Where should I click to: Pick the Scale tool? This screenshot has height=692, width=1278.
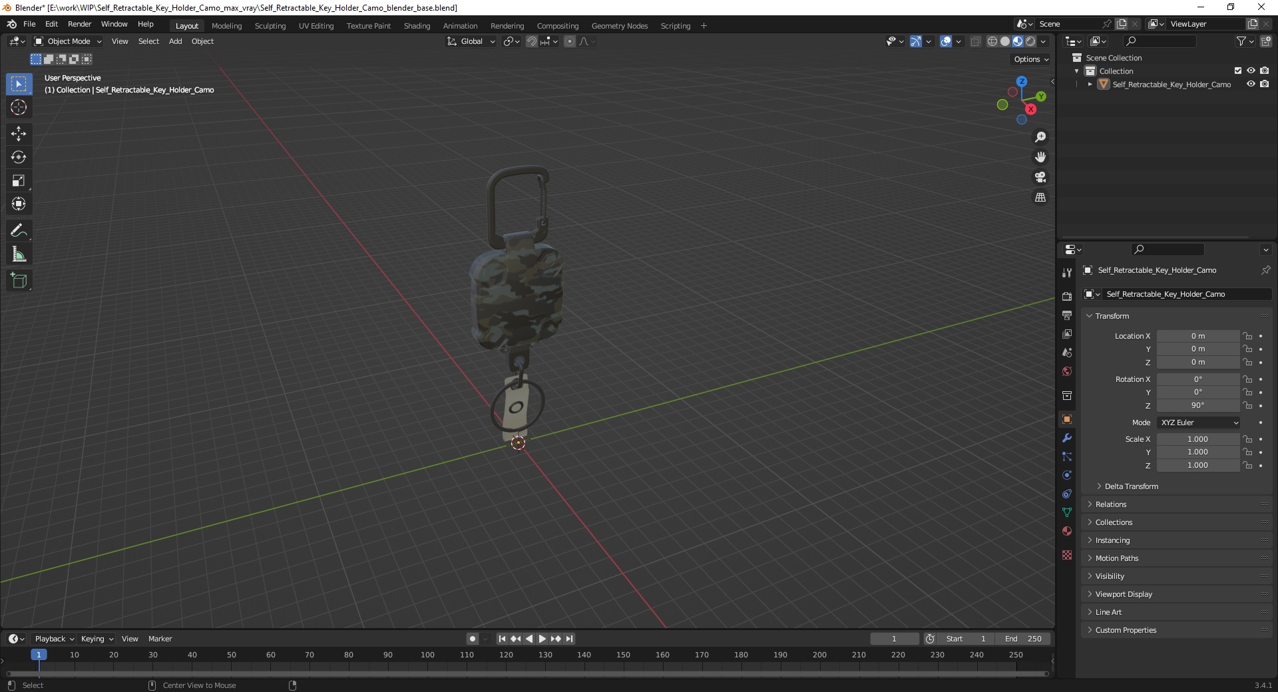tap(19, 180)
